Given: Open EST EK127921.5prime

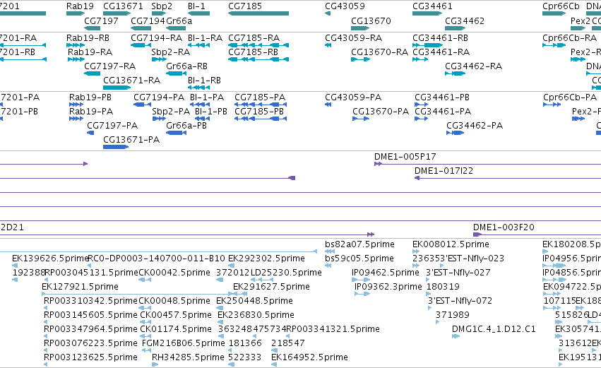Looking at the screenshot, I should tap(80, 287).
